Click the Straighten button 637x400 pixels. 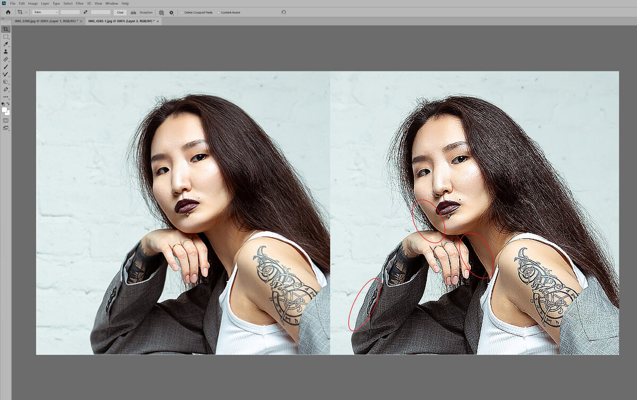click(x=142, y=12)
